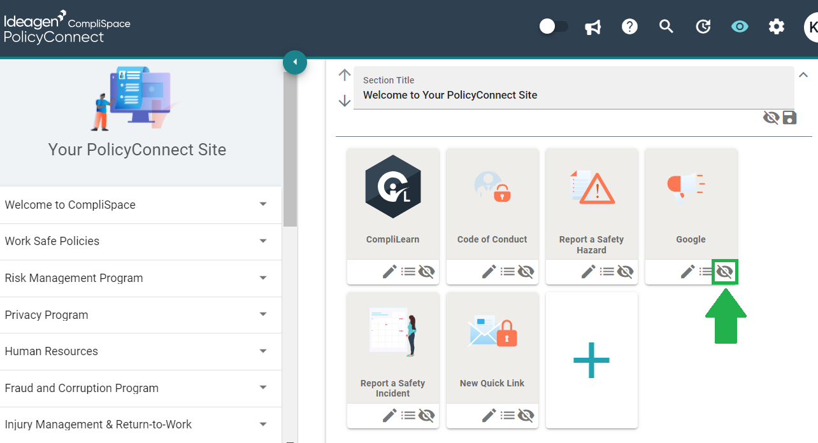Save the section with the floppy disk icon

tap(789, 118)
